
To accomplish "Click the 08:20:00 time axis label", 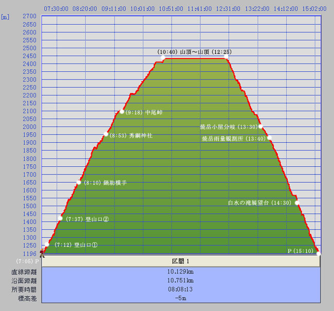I will [85, 9].
